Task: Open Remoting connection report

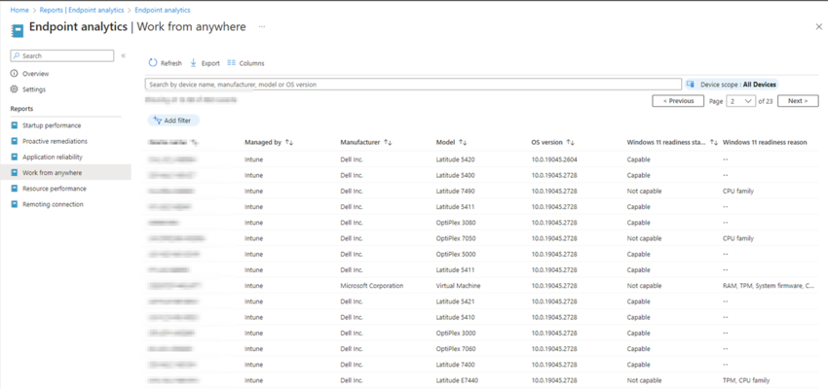Action: tap(53, 204)
